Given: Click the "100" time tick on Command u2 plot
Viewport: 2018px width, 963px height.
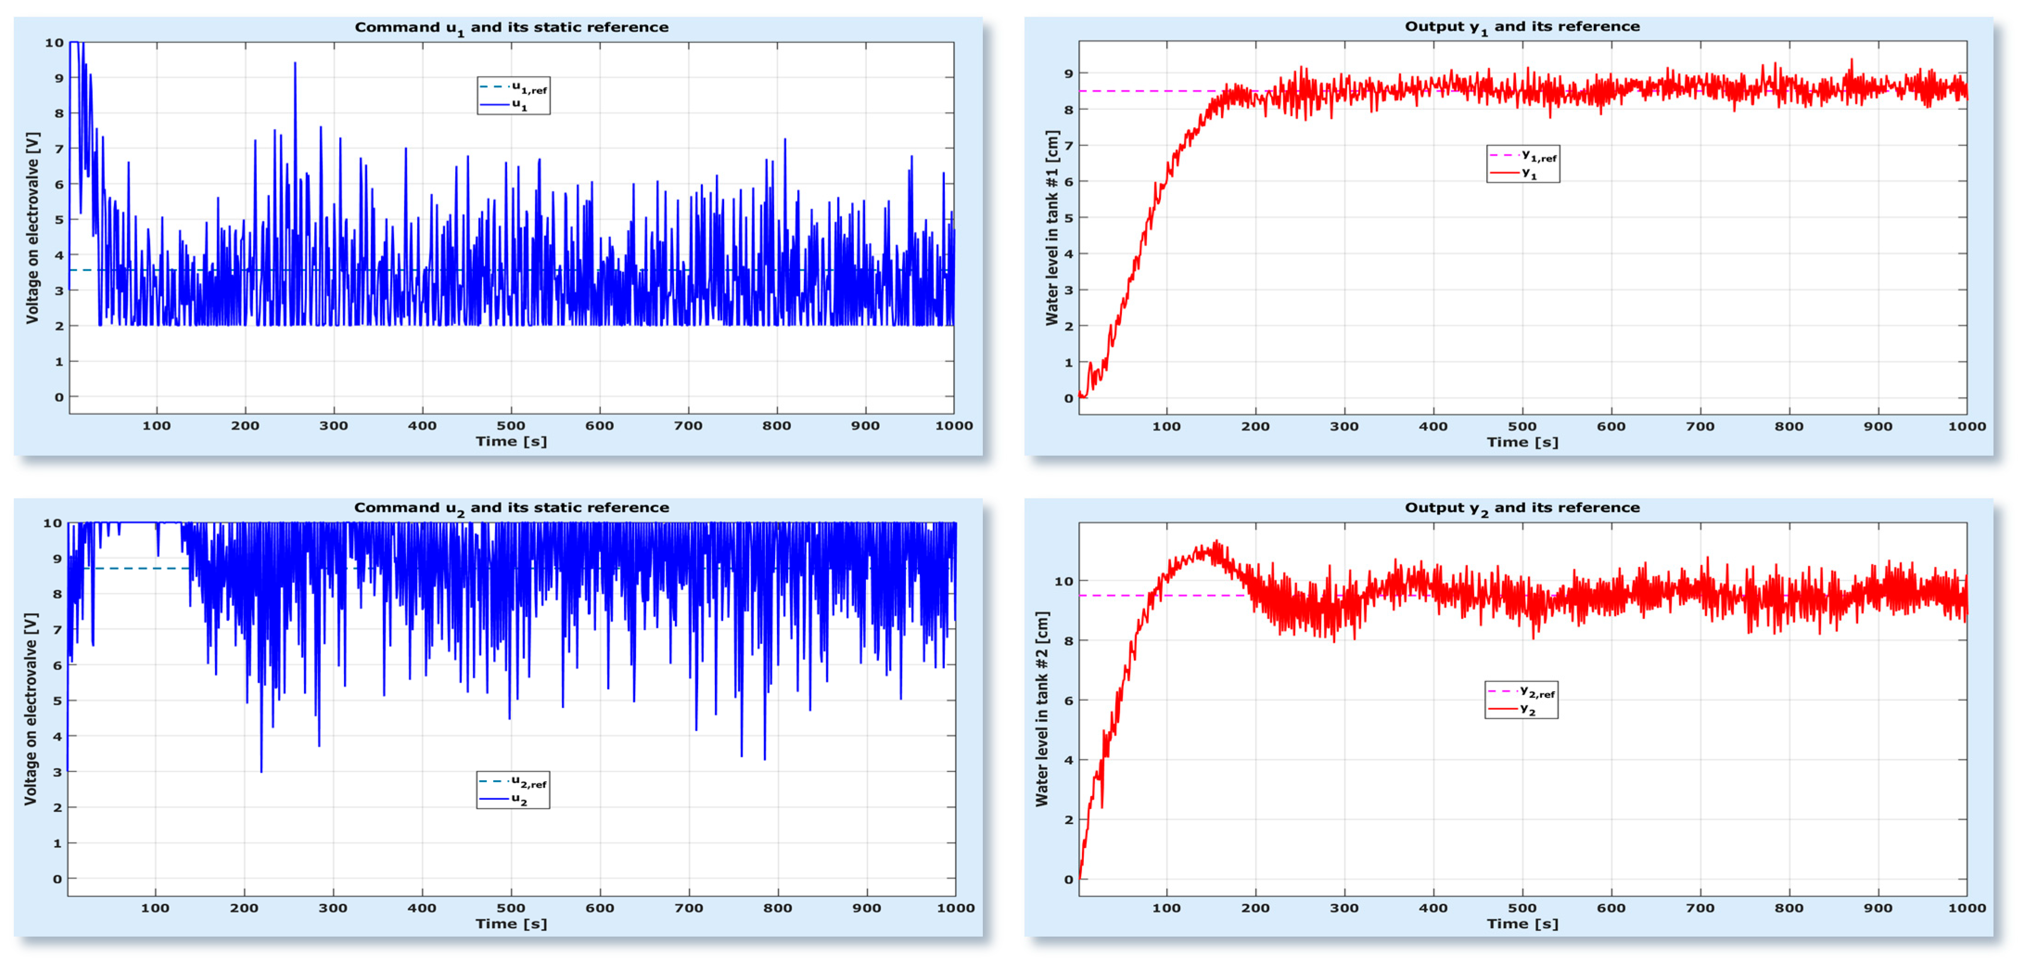Looking at the screenshot, I should (155, 908).
